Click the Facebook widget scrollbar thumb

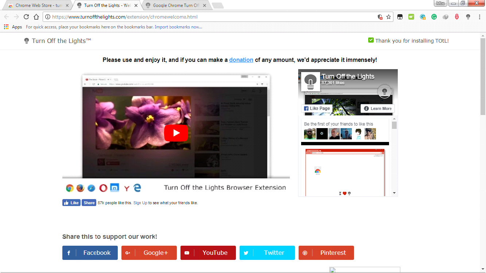pyautogui.click(x=394, y=125)
